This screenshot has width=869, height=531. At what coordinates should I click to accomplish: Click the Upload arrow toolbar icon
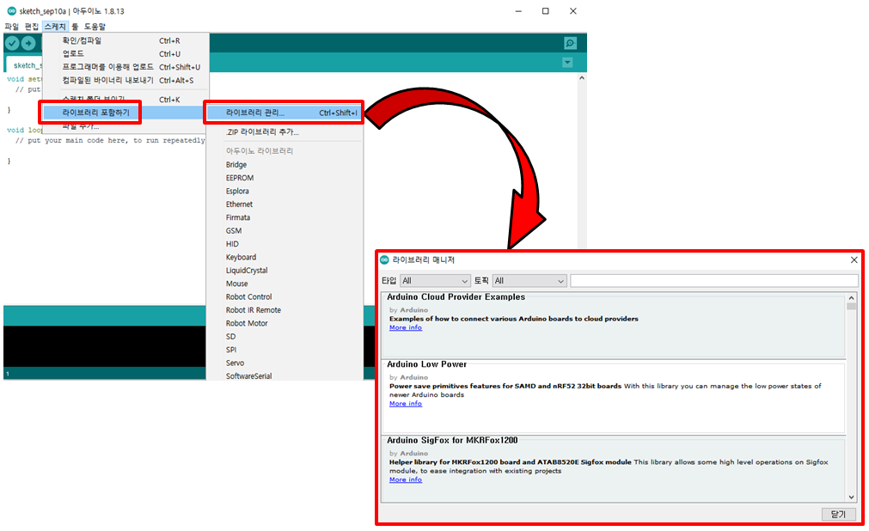coord(28,43)
